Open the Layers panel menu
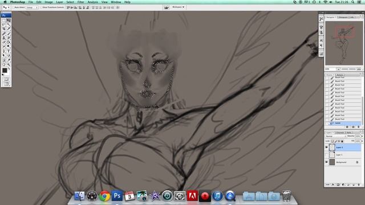This screenshot has width=365, height=205. pyautogui.click(x=362, y=132)
